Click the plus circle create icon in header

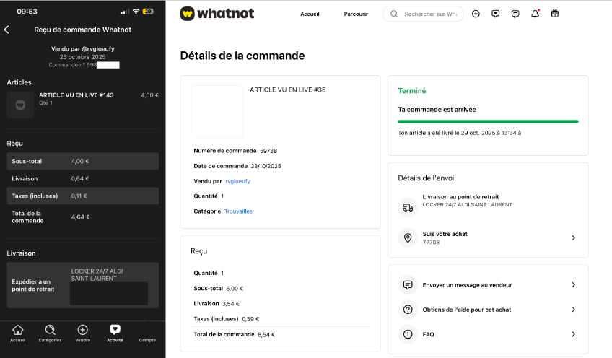(476, 14)
